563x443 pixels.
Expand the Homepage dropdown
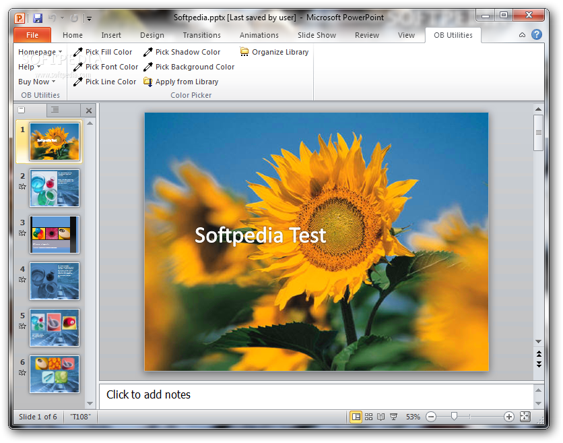coord(40,52)
